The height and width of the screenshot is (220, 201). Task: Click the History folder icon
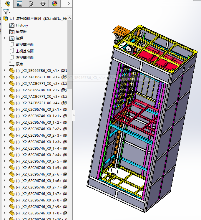(12, 25)
